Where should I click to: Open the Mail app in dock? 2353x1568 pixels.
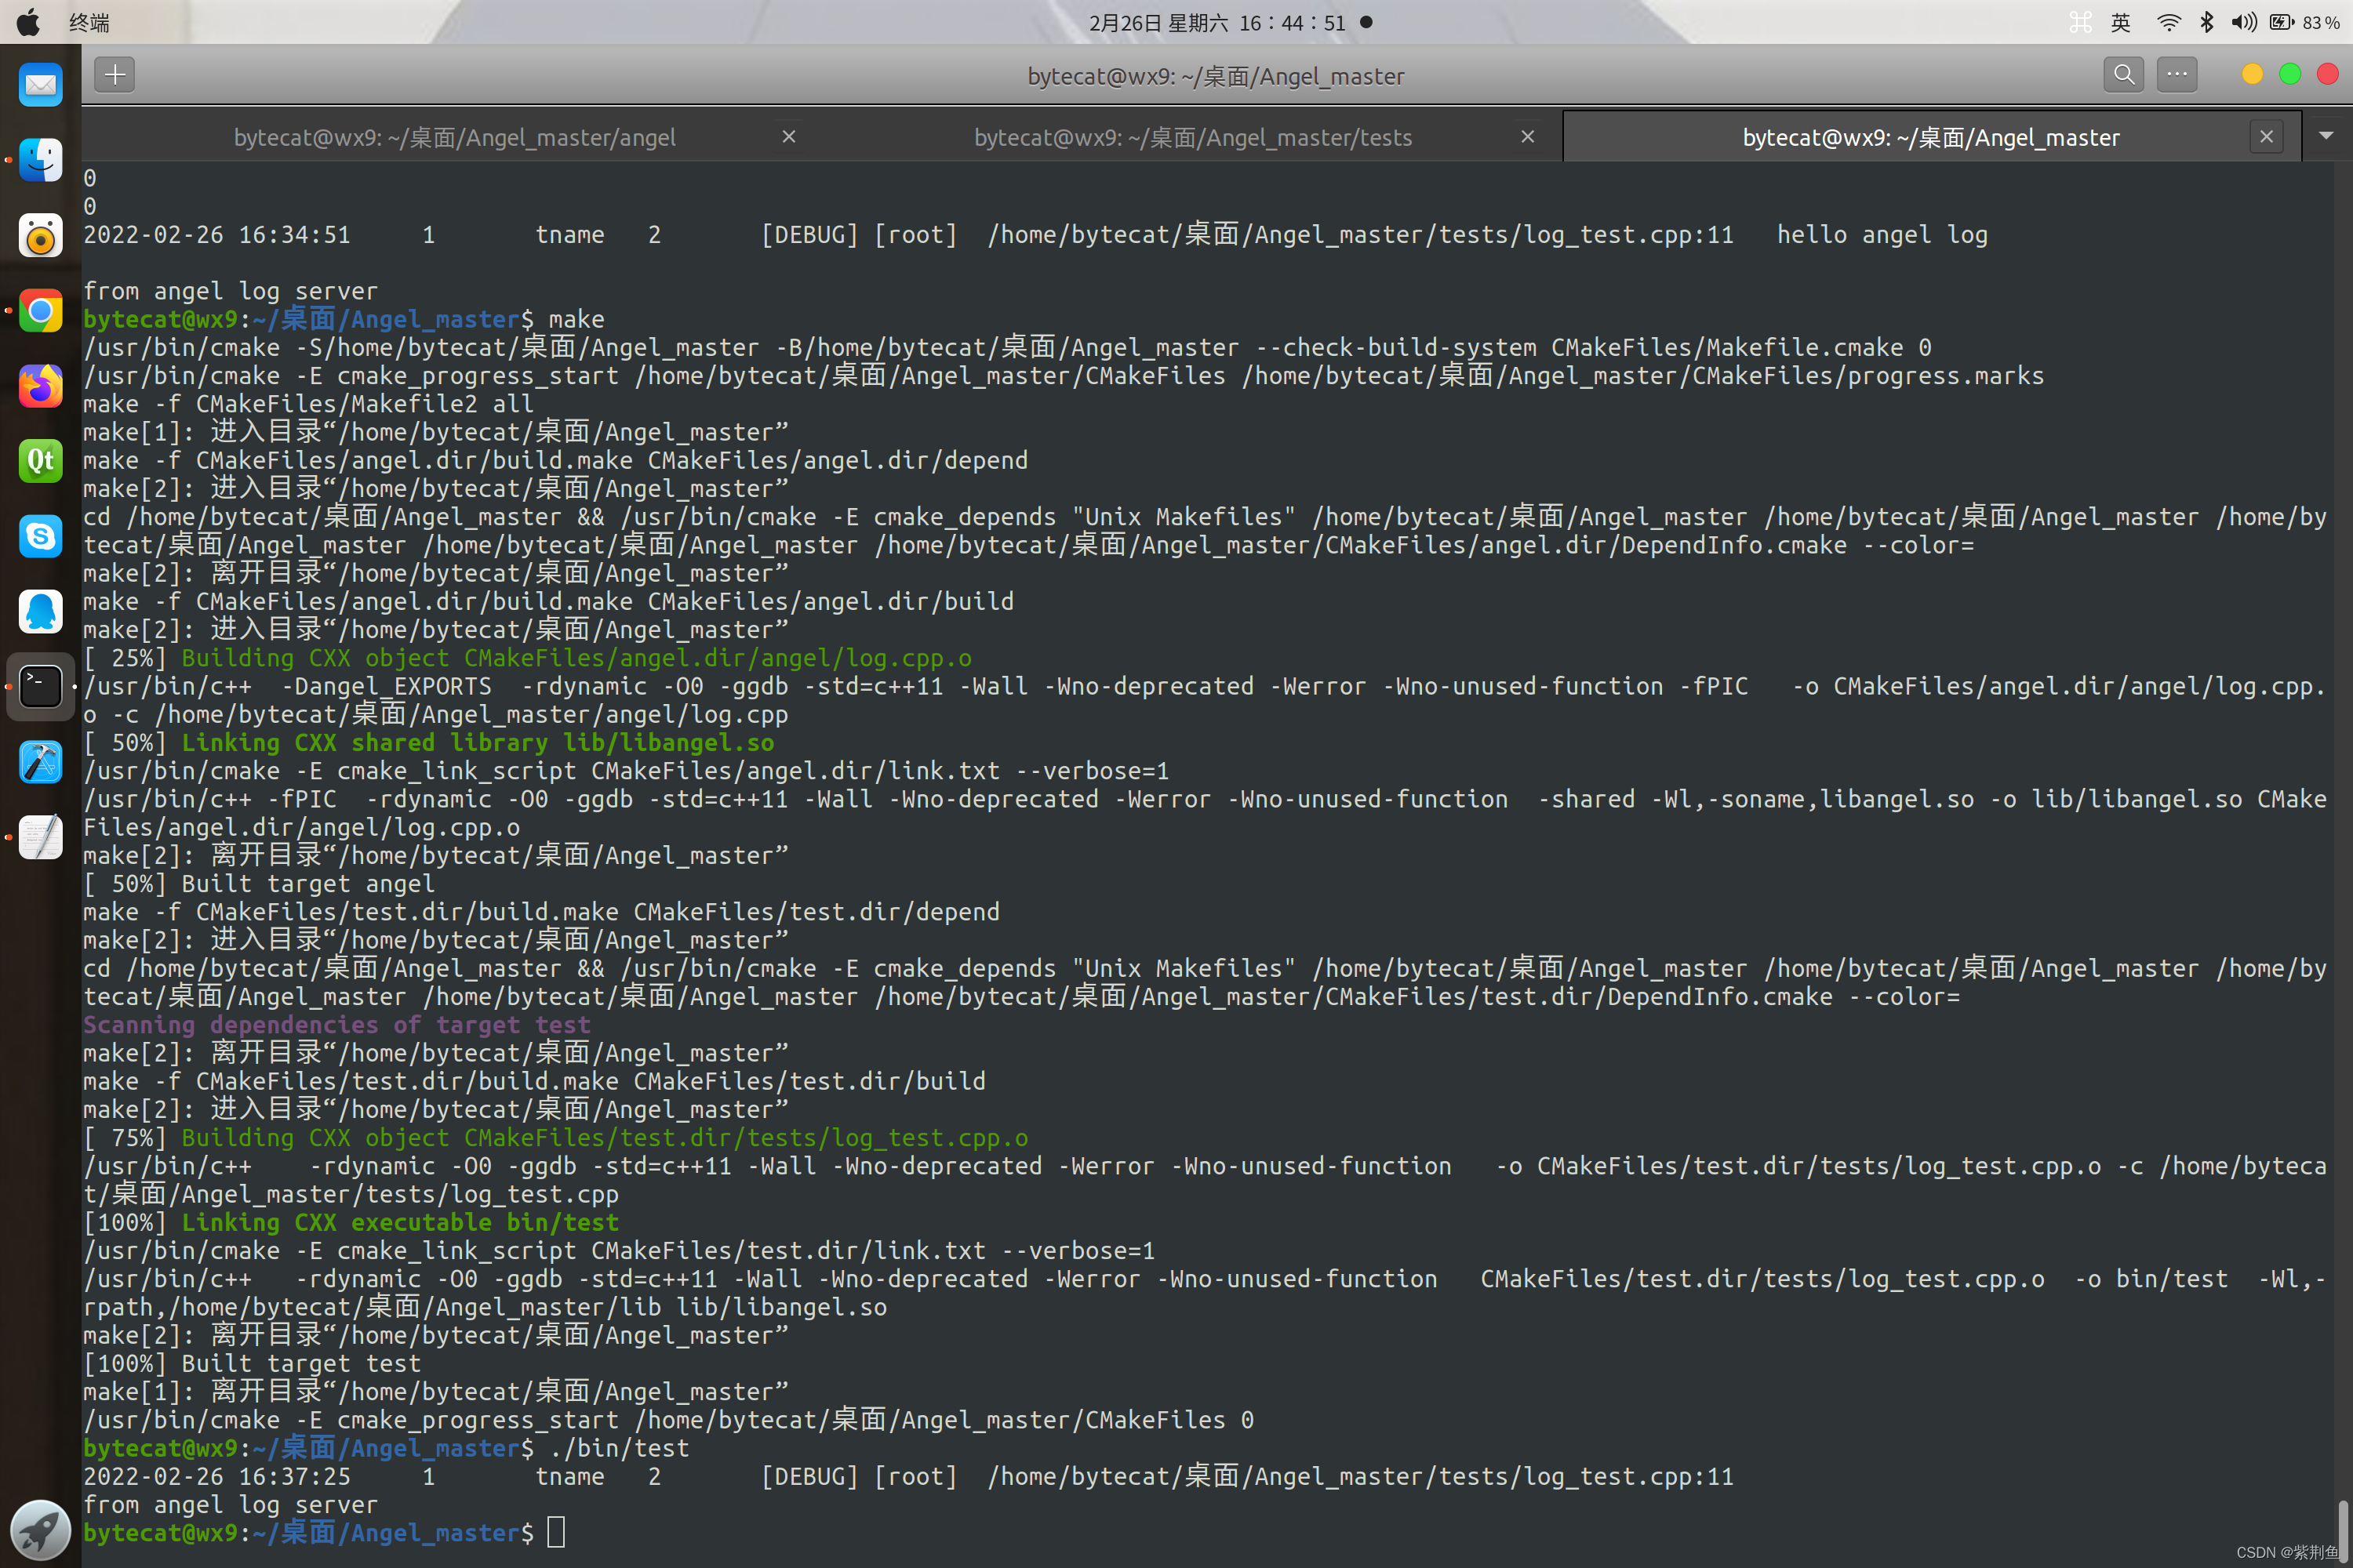click(41, 85)
